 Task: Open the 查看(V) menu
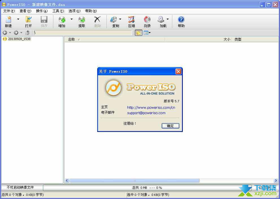25,11
